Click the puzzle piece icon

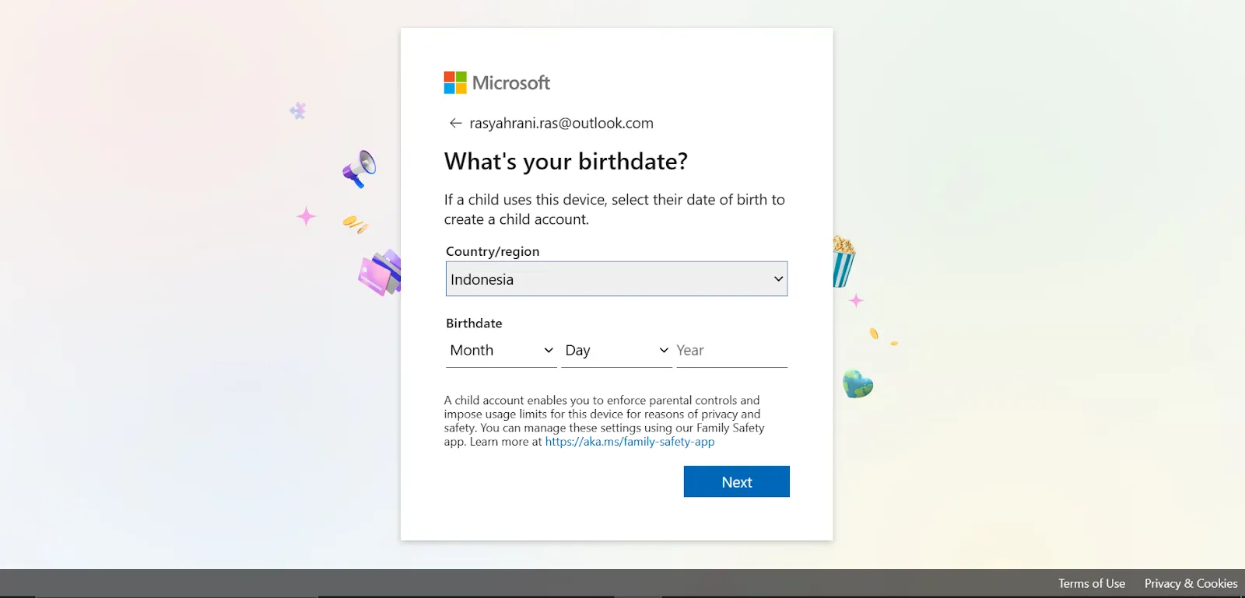tap(297, 111)
